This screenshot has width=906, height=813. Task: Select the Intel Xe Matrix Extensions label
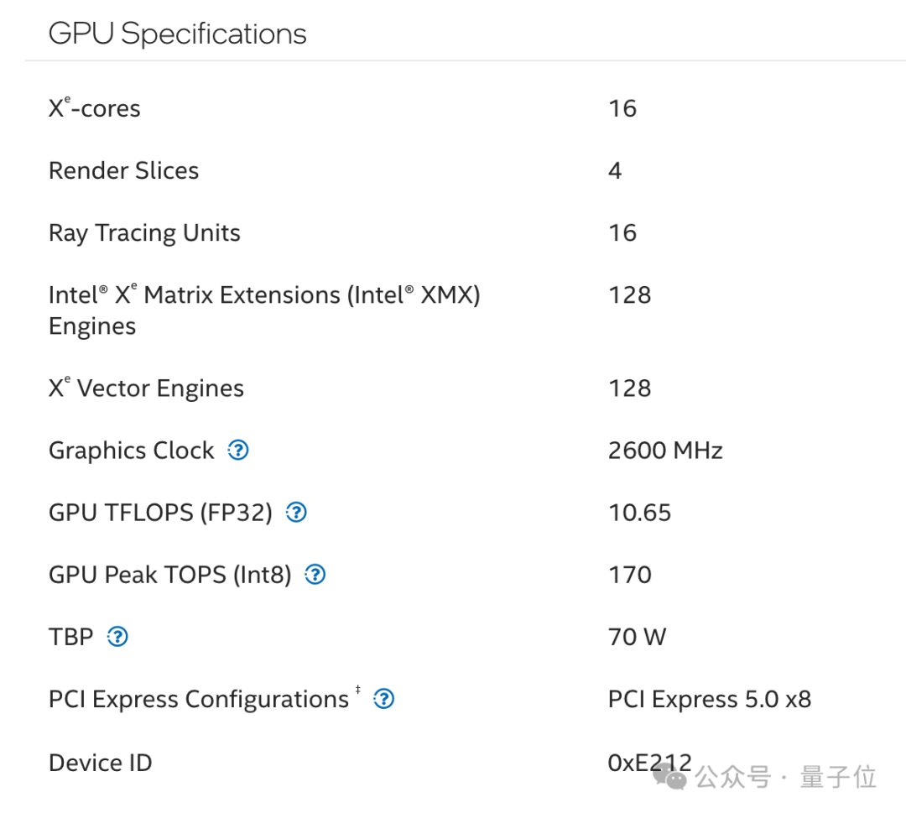click(x=263, y=295)
